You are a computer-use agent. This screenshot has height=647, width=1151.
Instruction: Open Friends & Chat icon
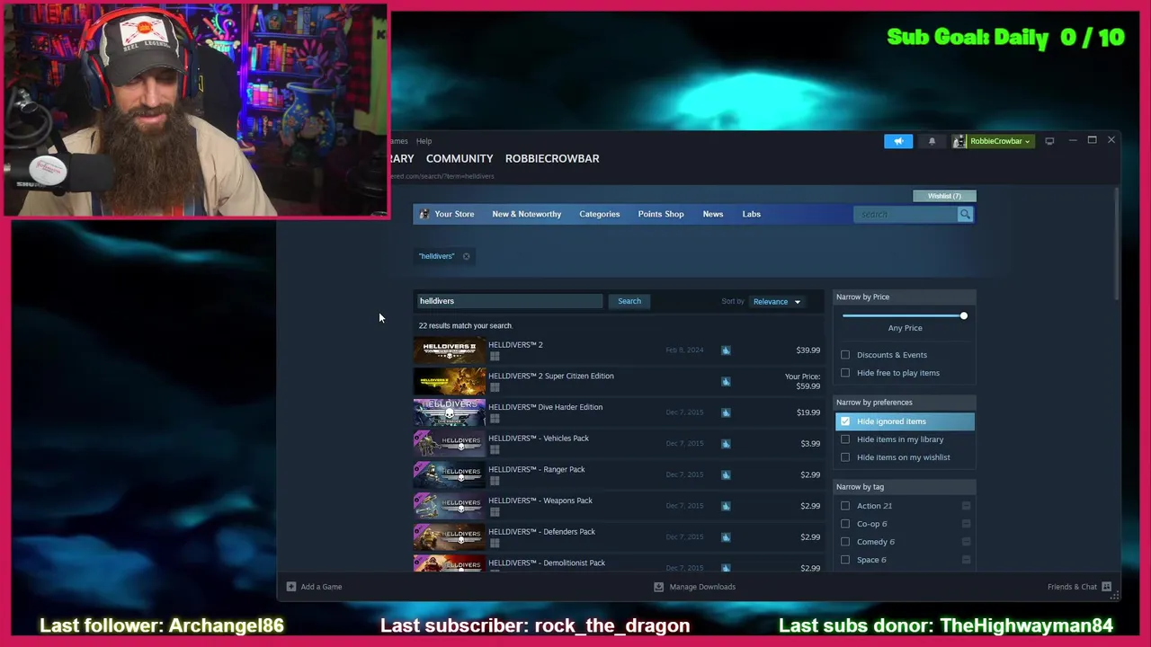(1107, 587)
